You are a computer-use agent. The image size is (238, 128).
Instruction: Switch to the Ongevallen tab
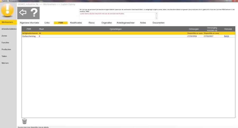point(107,23)
